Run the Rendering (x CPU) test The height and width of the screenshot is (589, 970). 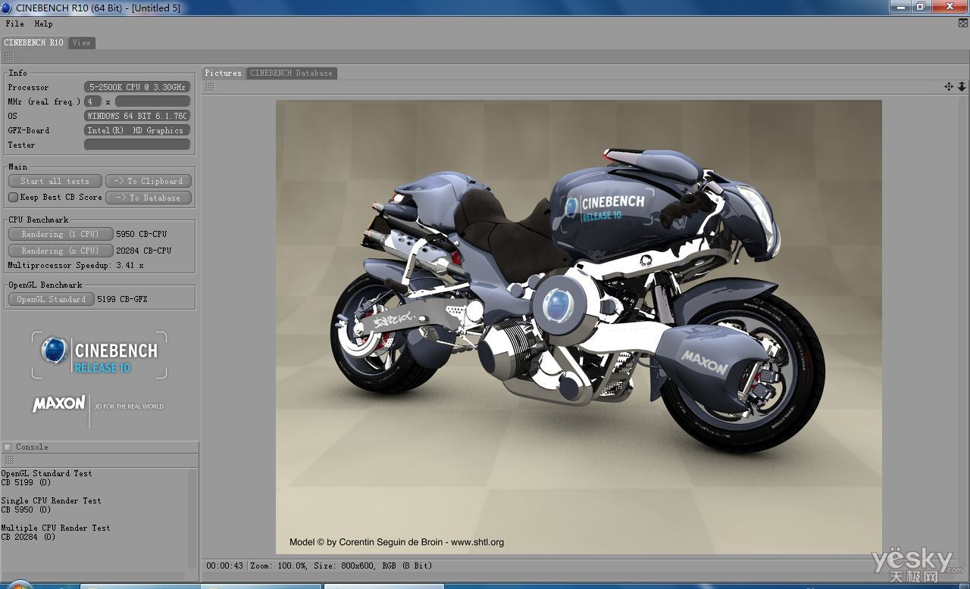pyautogui.click(x=61, y=251)
